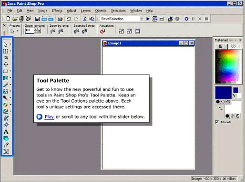
Task: Undo the last action
Action: pos(69,19)
